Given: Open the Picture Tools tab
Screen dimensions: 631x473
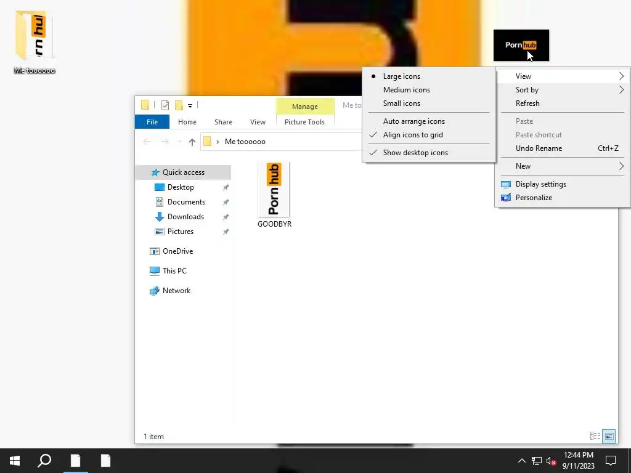Looking at the screenshot, I should click(x=304, y=122).
